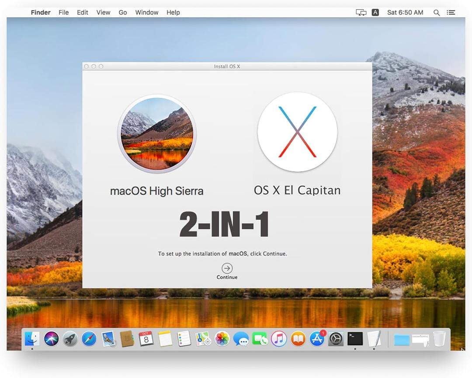Toggle screen mirroring from the menu bar
The width and height of the screenshot is (472, 378).
pyautogui.click(x=361, y=12)
